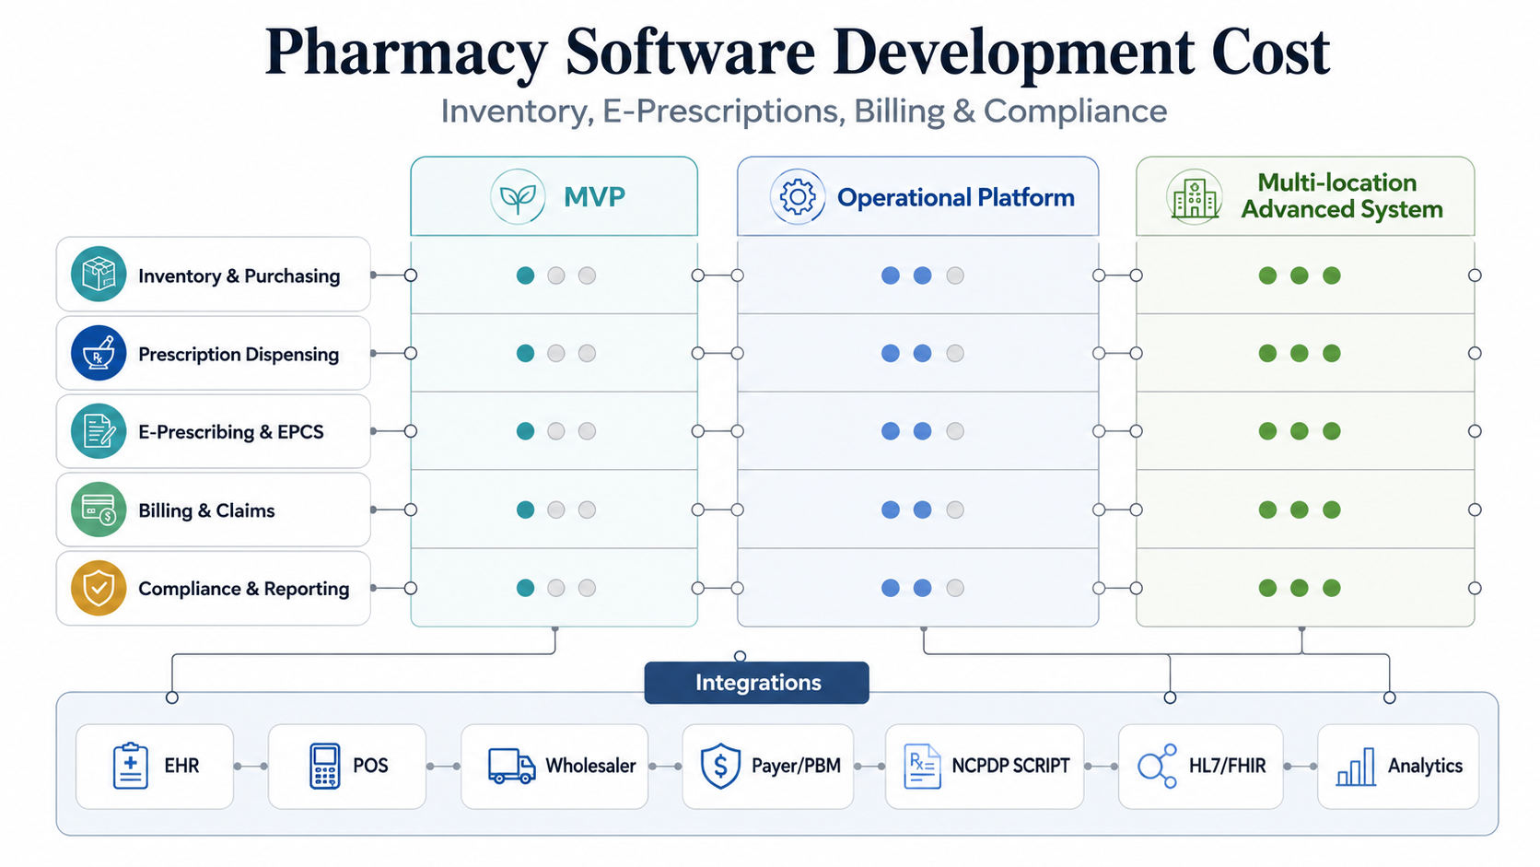Screen dimensions: 1540x867
Task: Click the Inventory & Purchasing box icon
Action: pyautogui.click(x=99, y=275)
